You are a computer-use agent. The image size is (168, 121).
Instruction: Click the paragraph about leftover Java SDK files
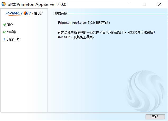click(x=106, y=35)
